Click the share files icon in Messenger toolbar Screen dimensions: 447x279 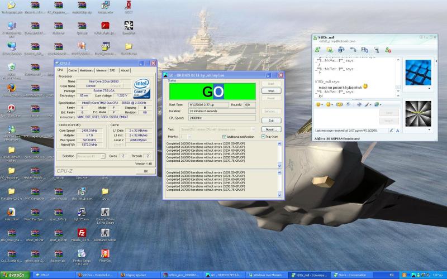point(330,50)
